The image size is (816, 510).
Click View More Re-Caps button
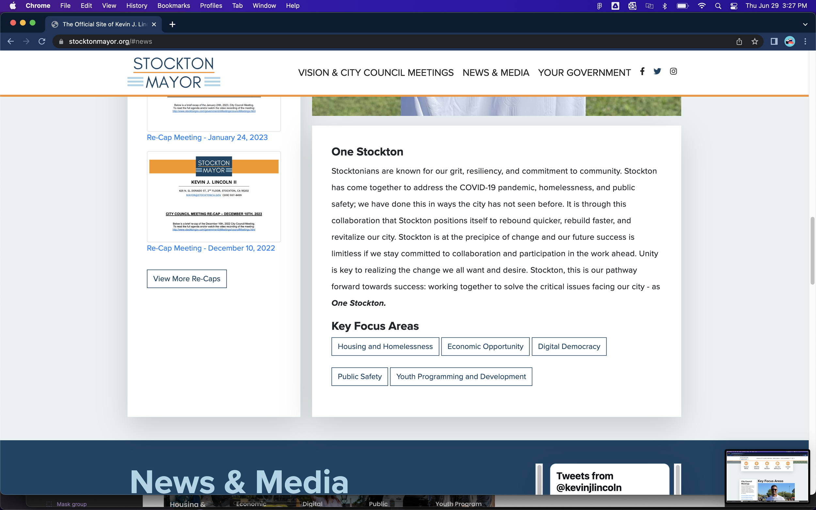click(x=187, y=279)
